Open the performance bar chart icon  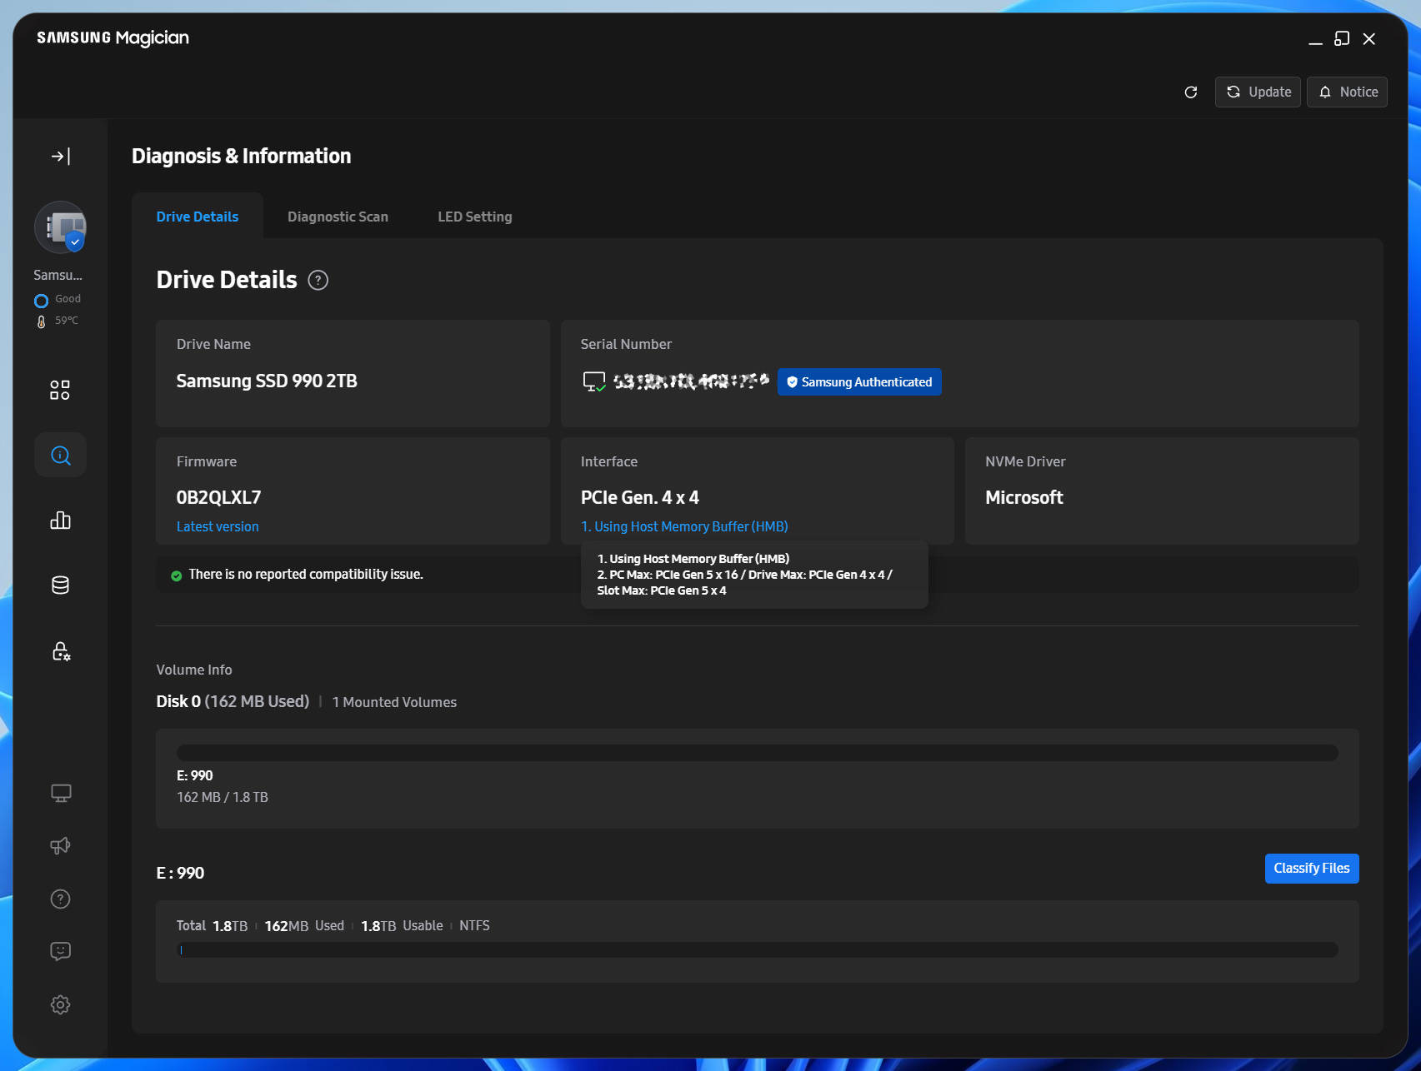point(60,521)
